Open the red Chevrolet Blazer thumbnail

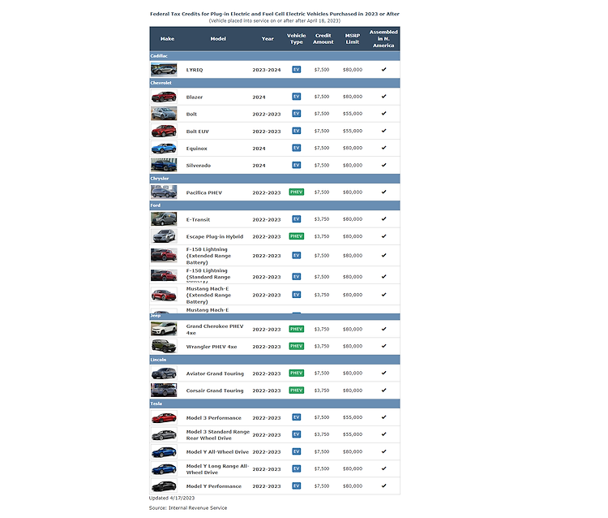[x=164, y=97]
